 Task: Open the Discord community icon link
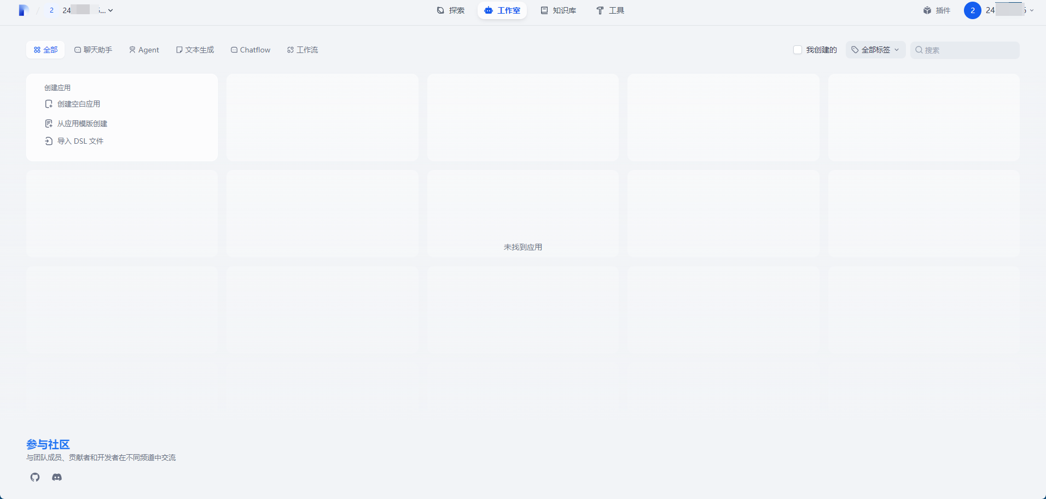pyautogui.click(x=57, y=477)
